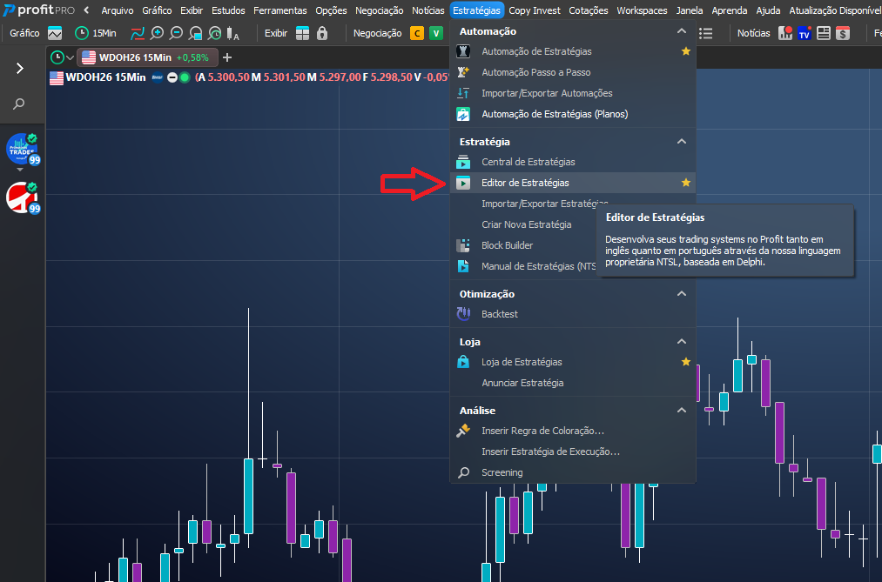The width and height of the screenshot is (882, 582).
Task: Click the Backtest icon under Otimização
Action: pos(464,314)
